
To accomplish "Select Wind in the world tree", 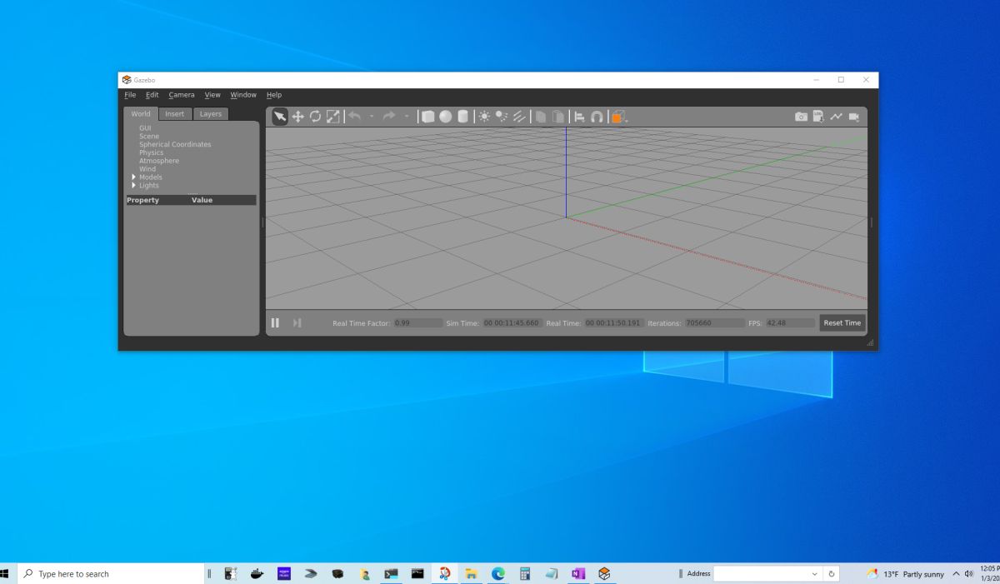I will (147, 169).
